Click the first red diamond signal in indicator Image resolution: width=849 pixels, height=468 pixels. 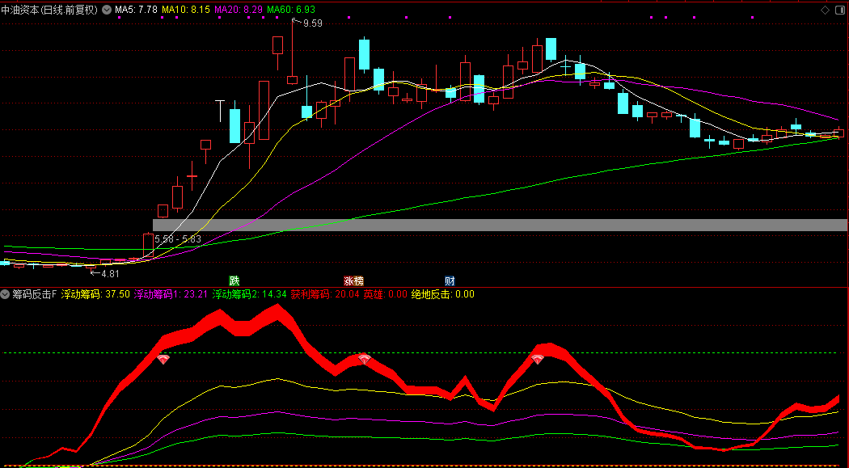tap(163, 359)
